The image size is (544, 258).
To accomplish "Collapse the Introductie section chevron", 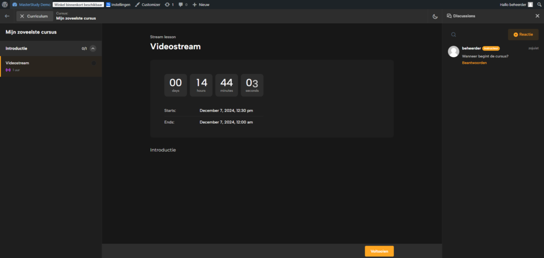I will point(92,48).
